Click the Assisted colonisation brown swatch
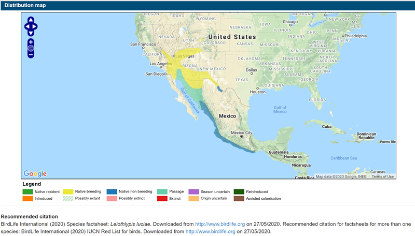 (239, 198)
